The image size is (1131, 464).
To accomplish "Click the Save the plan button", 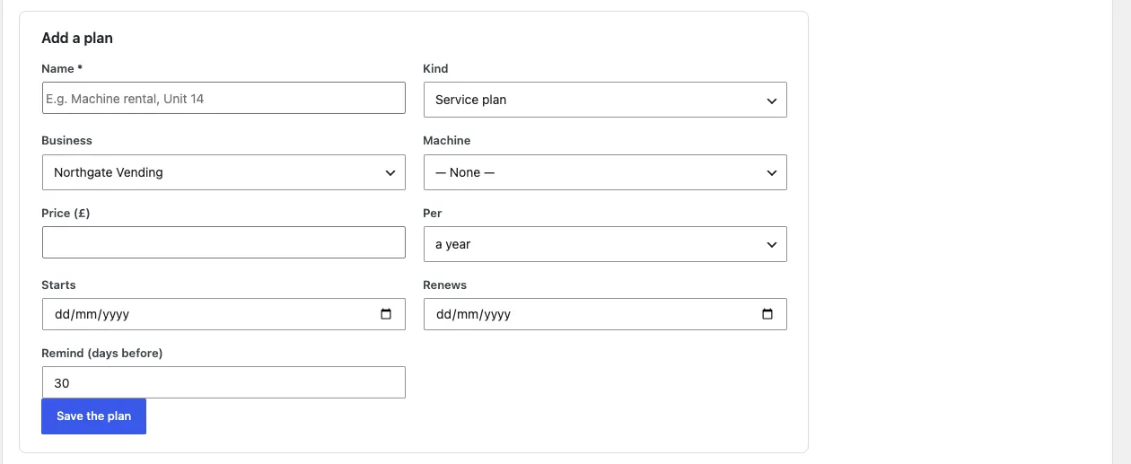I will (x=93, y=416).
